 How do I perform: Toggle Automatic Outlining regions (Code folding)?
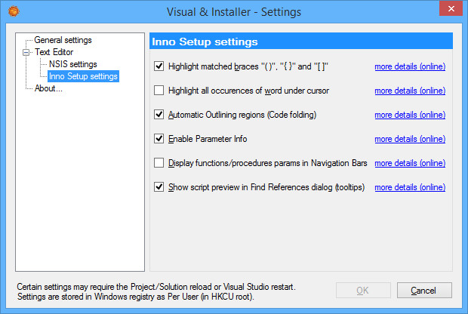point(159,114)
